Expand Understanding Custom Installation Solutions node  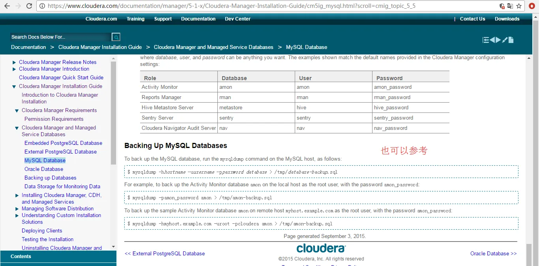point(17,215)
